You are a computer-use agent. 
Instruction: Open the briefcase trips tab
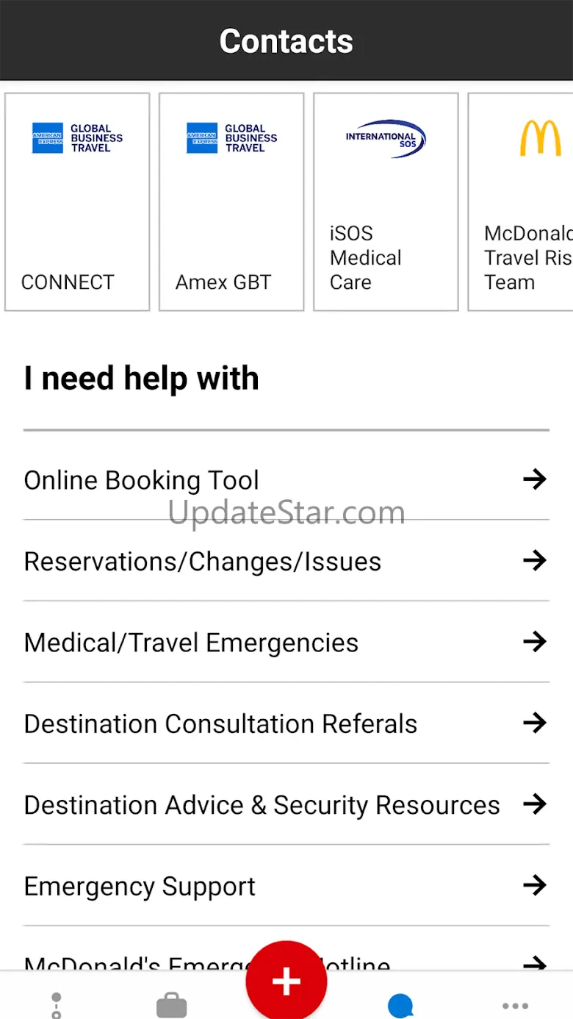point(172,1006)
